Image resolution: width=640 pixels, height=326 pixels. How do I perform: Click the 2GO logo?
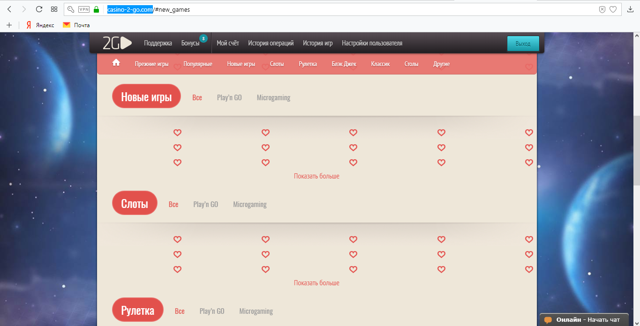(117, 43)
